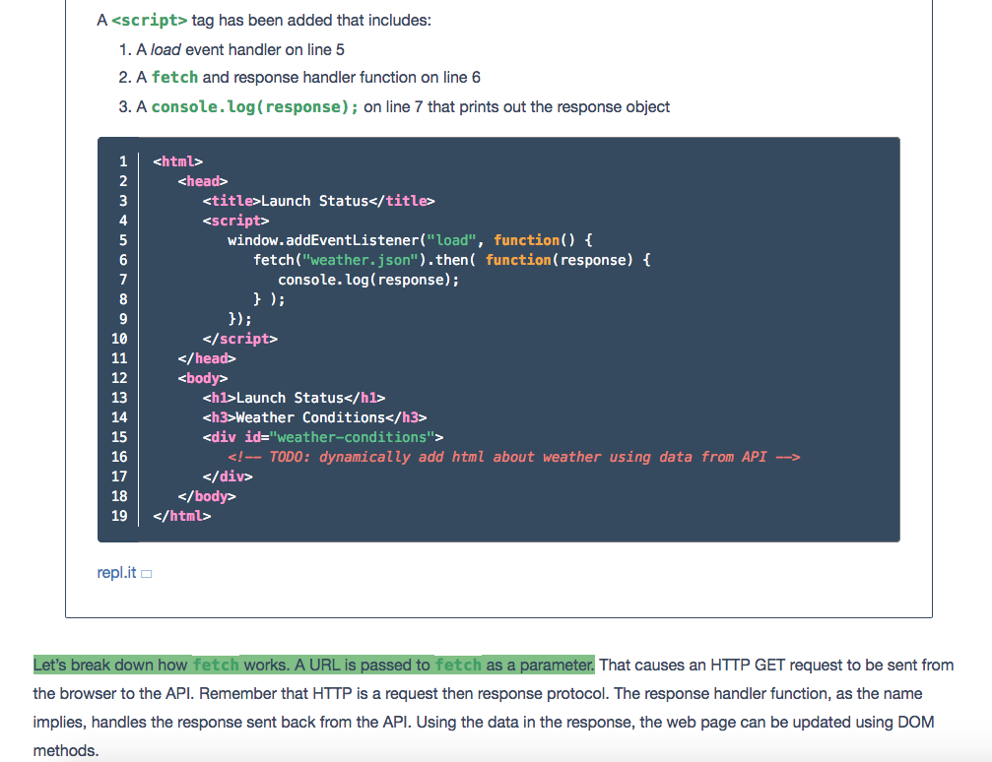Click the repl.it external window icon

pos(145,572)
